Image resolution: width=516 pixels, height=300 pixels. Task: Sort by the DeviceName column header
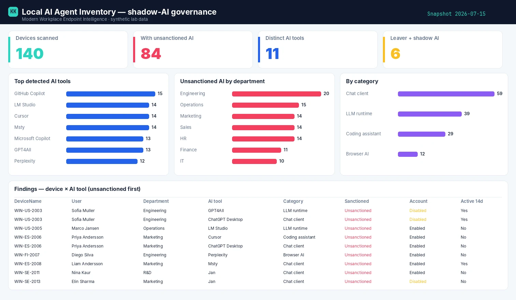(x=28, y=201)
